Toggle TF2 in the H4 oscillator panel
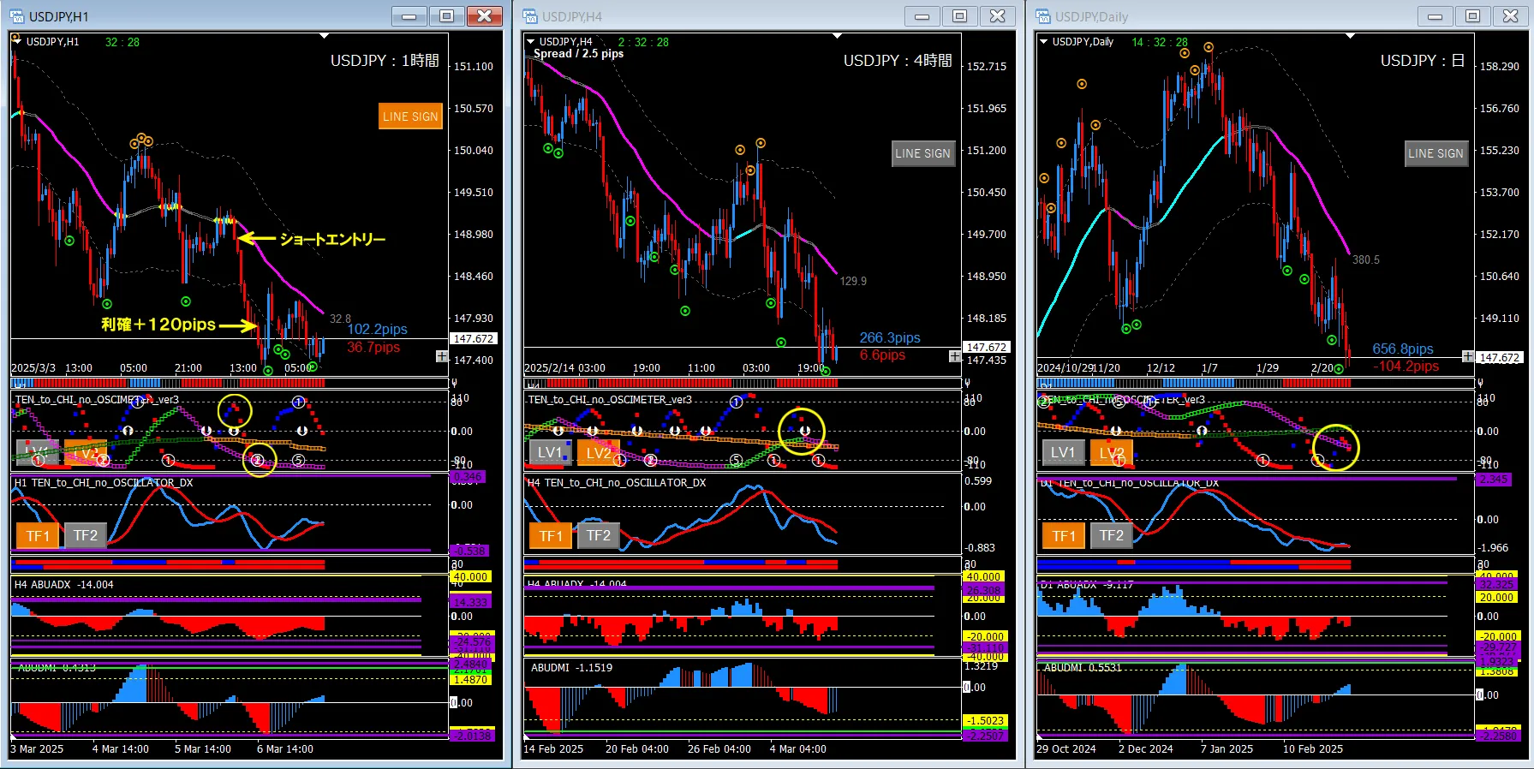Viewport: 1534px width, 769px height. point(599,535)
